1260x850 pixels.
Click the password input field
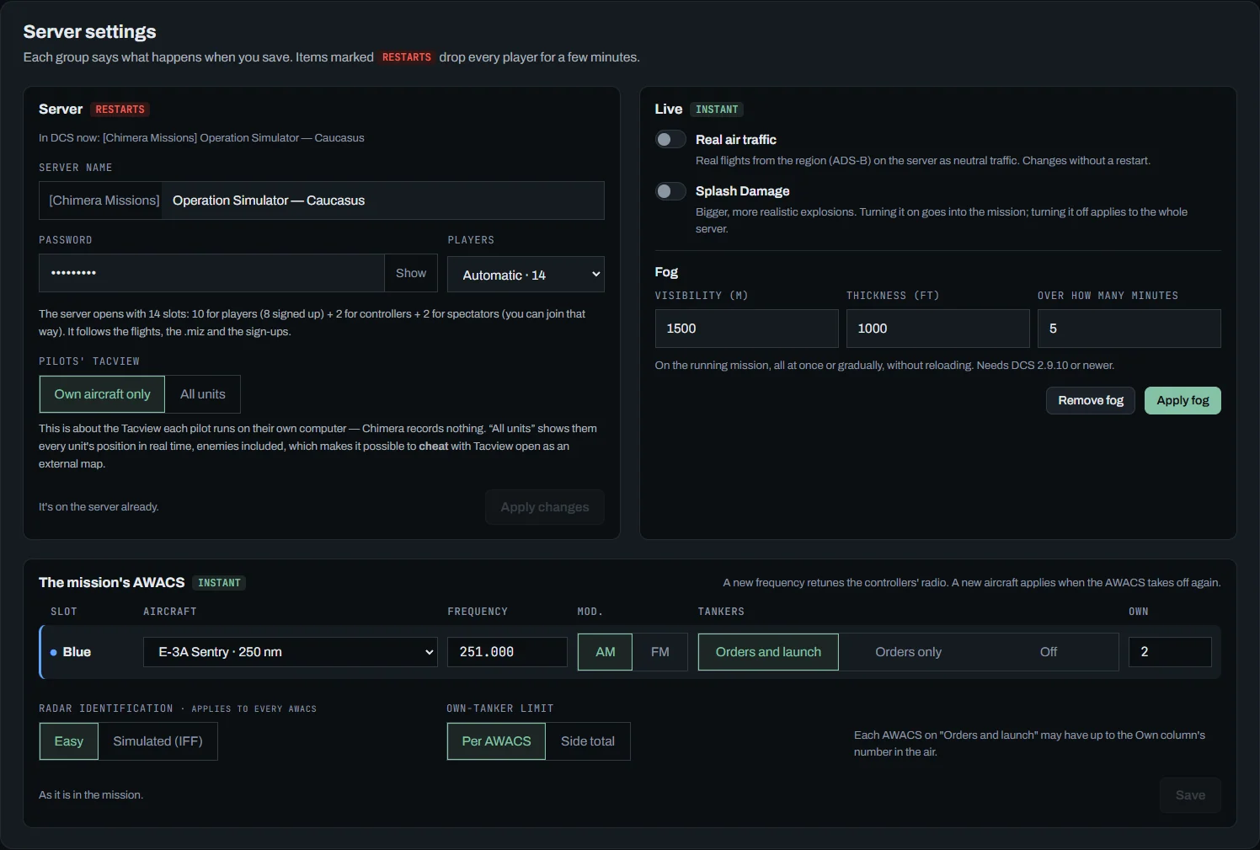[x=212, y=273]
